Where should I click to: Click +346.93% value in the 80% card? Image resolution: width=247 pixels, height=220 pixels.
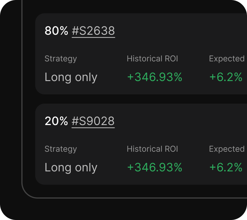click(155, 77)
